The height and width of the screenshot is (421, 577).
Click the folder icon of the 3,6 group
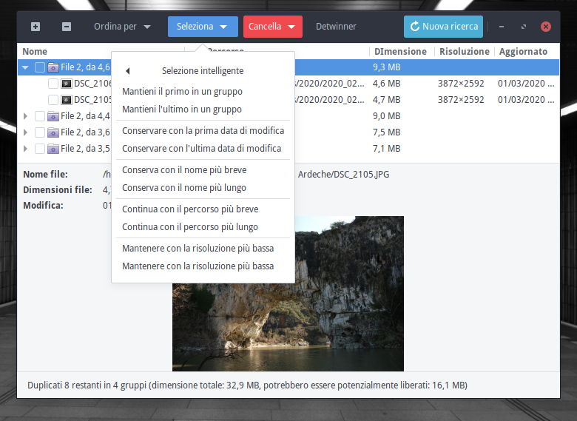point(53,132)
